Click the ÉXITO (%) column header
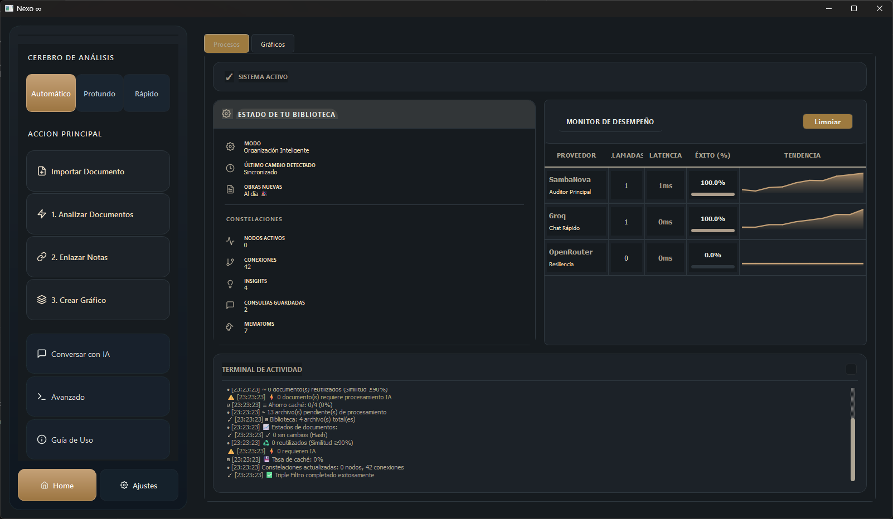Viewport: 893px width, 519px height. 712,155
